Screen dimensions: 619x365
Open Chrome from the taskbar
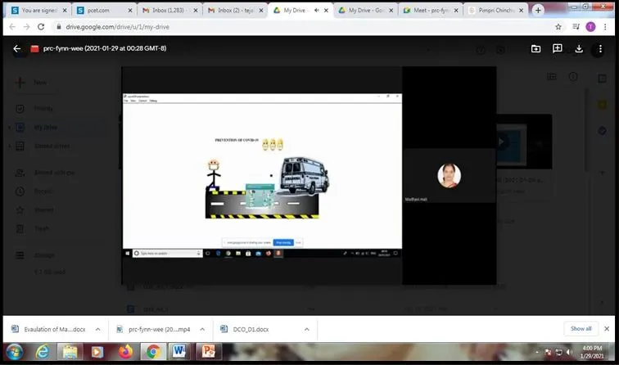(153, 352)
